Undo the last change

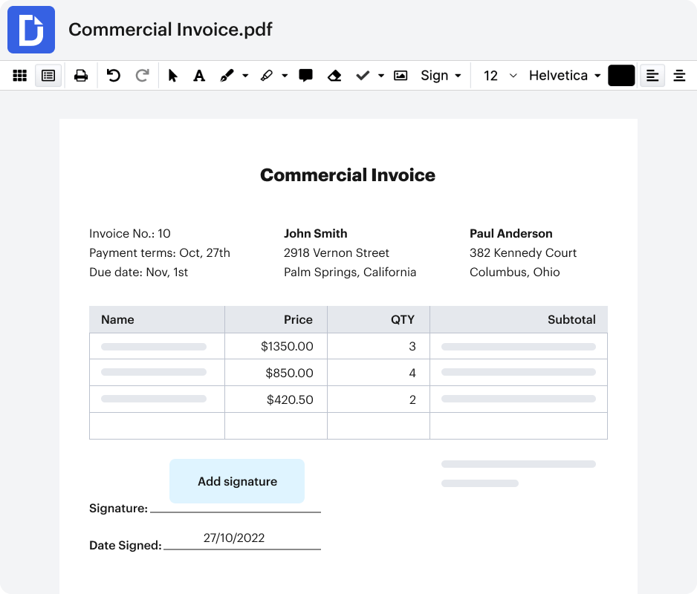pos(114,75)
